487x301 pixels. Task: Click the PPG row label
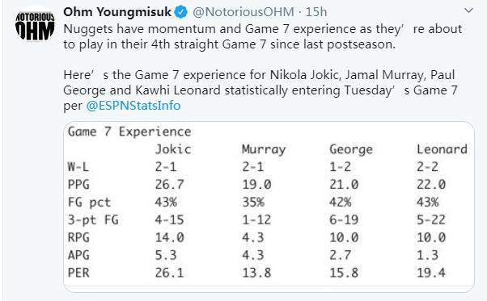[78, 185]
